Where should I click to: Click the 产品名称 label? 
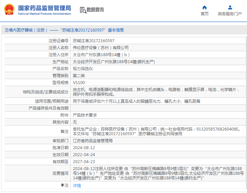[x=60, y=68]
